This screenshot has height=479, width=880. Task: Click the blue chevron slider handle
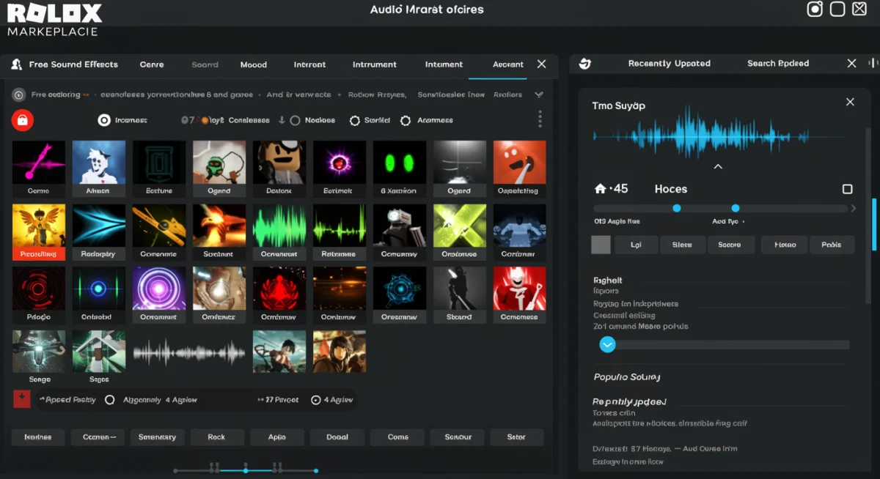607,345
